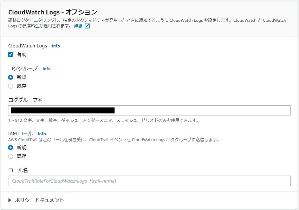Uncheck the 有効 CloudWatch Logs checkbox

coord(11,54)
